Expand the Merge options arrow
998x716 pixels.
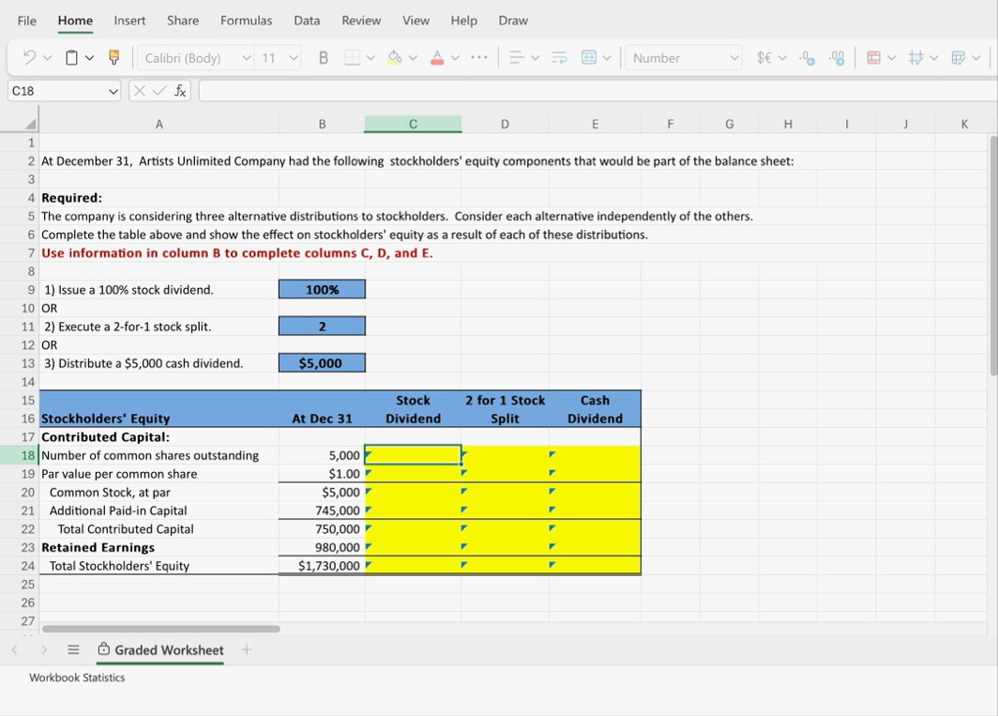pos(607,58)
